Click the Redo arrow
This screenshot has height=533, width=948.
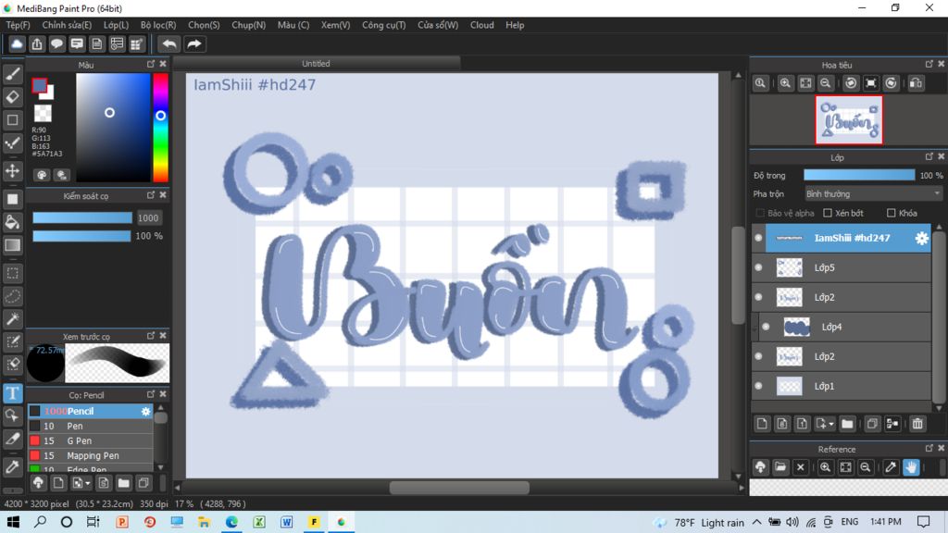194,44
